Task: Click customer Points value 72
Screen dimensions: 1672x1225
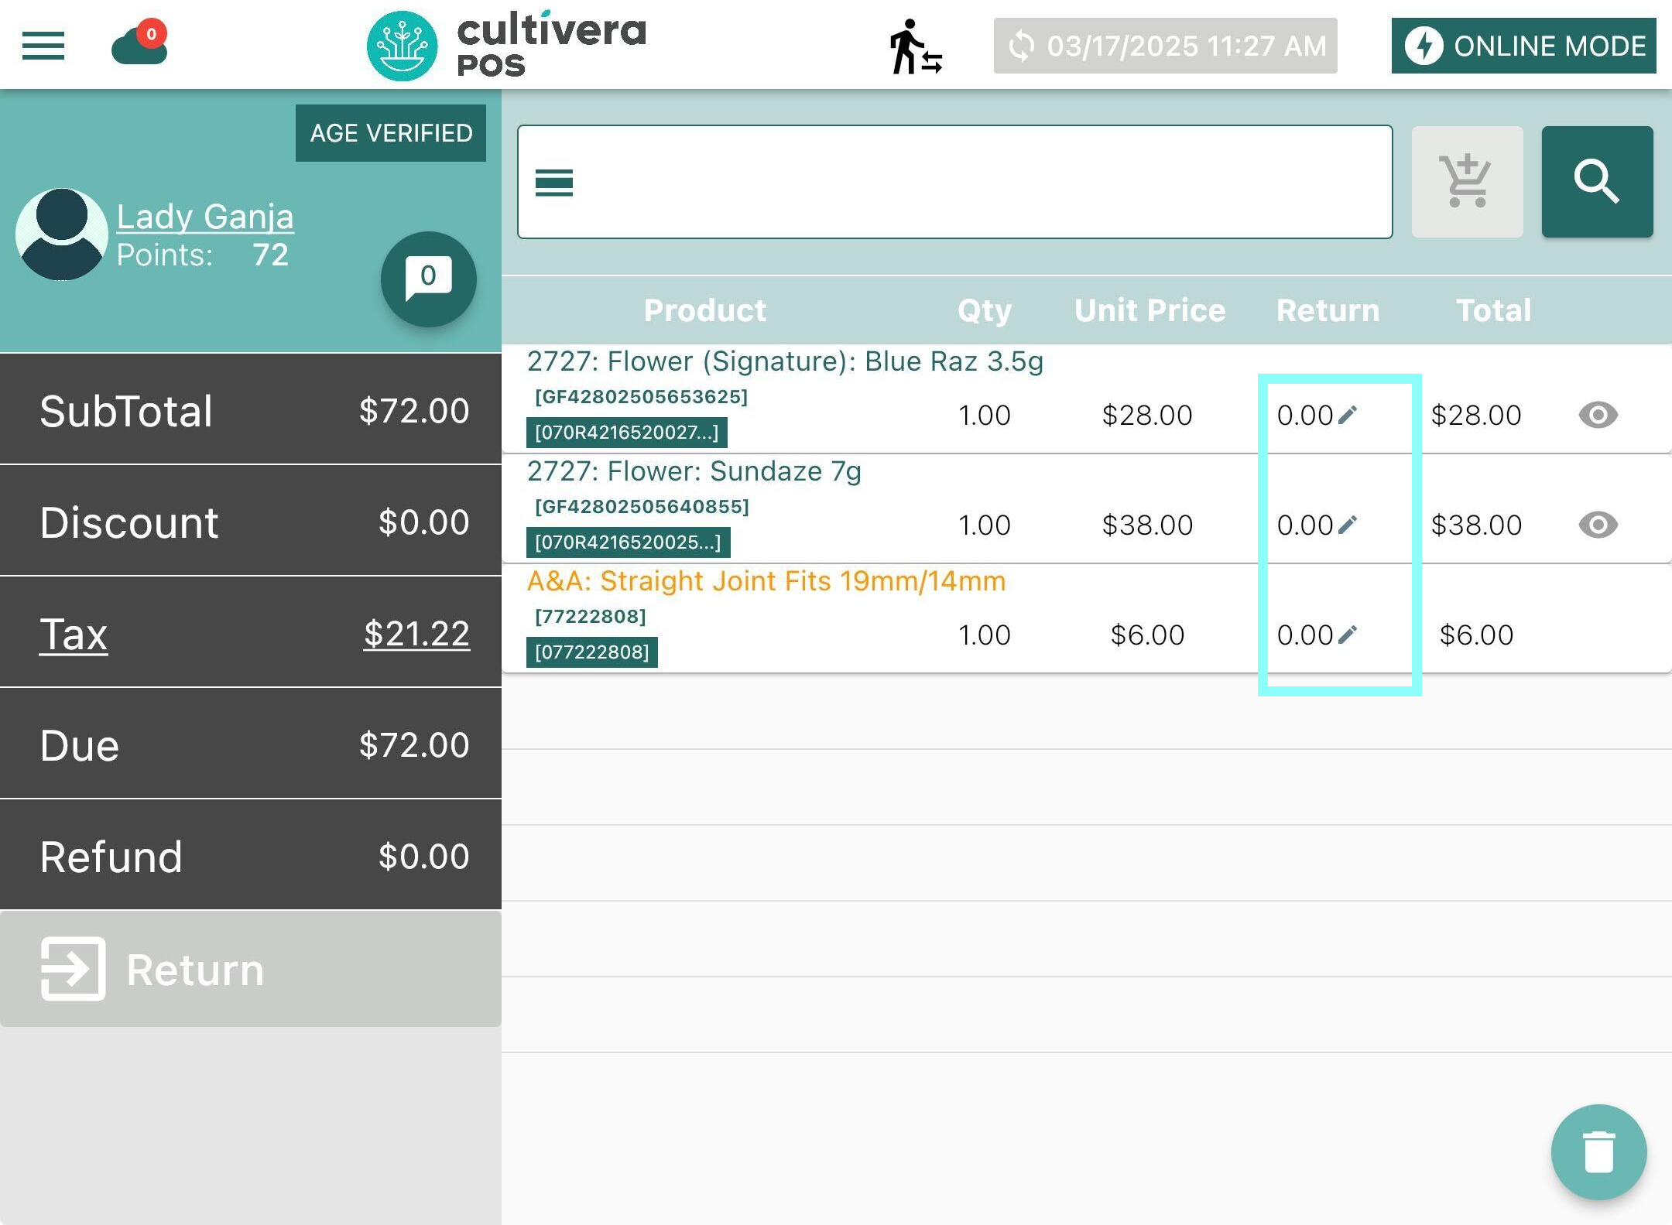Action: [270, 255]
